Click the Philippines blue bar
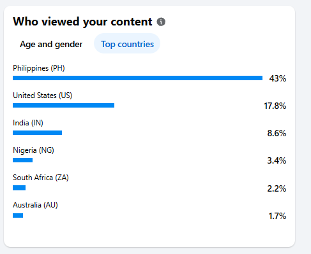The height and width of the screenshot is (254, 311). [x=137, y=78]
